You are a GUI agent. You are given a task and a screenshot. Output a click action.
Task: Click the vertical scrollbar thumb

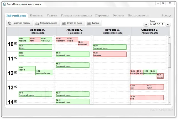[x=170, y=55]
